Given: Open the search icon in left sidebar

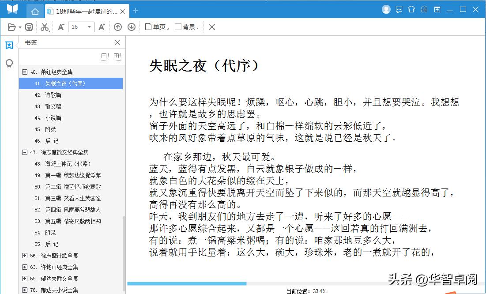Looking at the screenshot, I should pos(9,63).
